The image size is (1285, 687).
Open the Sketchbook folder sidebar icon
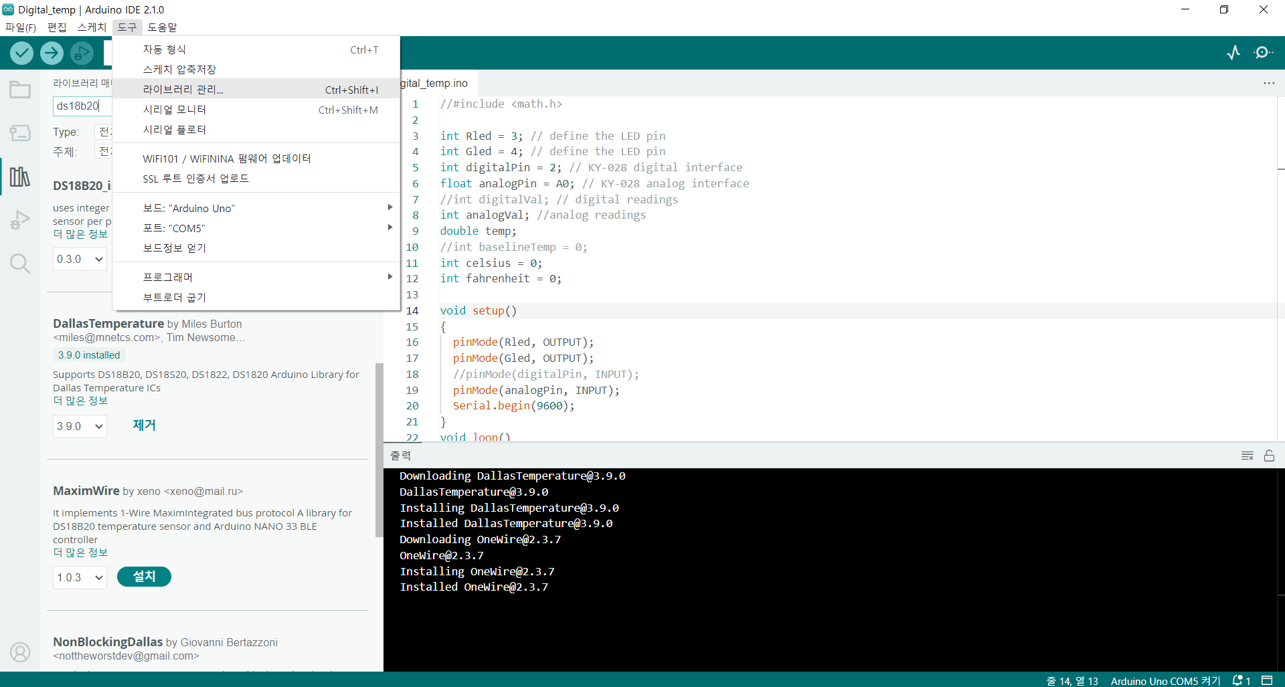click(x=20, y=90)
